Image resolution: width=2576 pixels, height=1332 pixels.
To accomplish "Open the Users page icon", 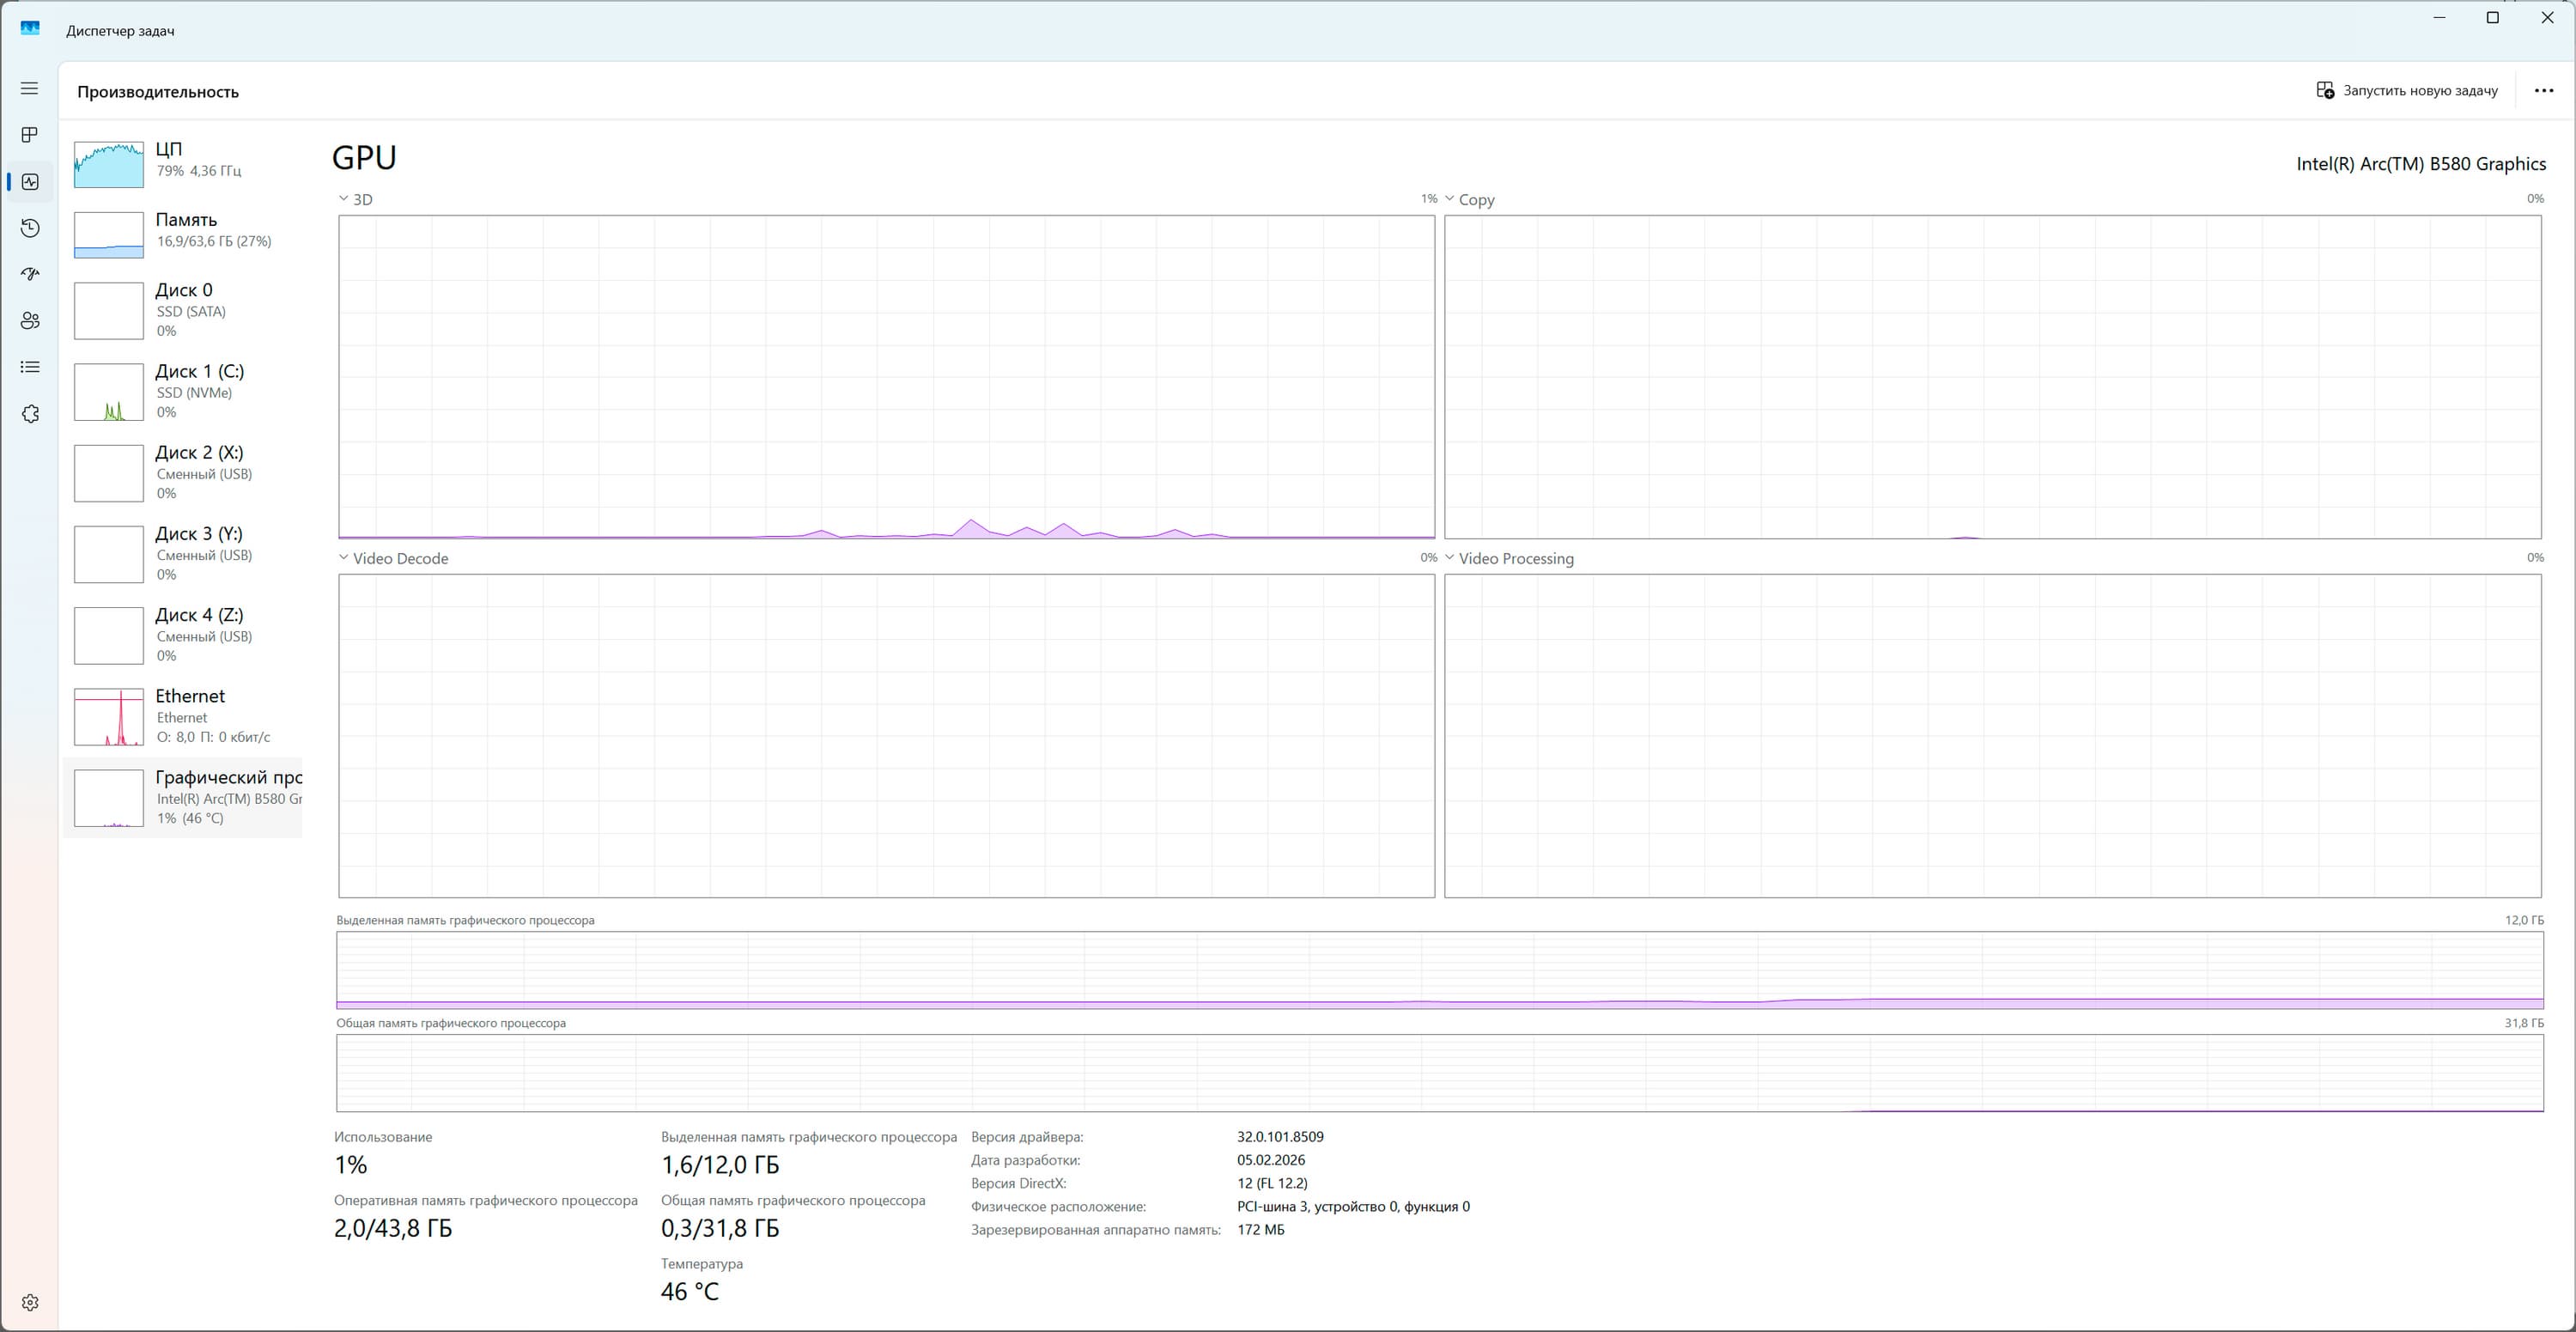I will tap(30, 321).
